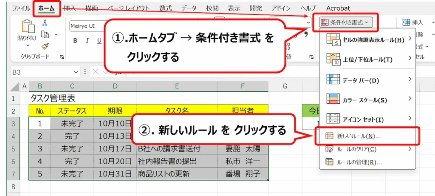Open 上位/下位ルール(T) submenu

point(367,59)
